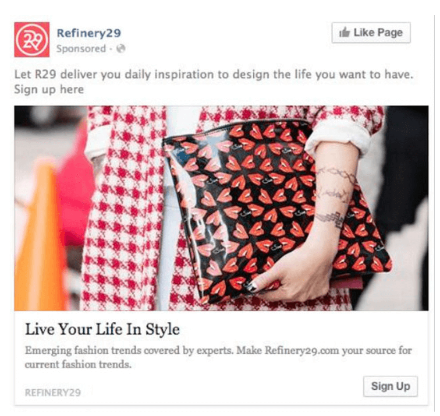The height and width of the screenshot is (416, 440).
Task: Click the clutch's top zipper edge
Action: [236, 127]
